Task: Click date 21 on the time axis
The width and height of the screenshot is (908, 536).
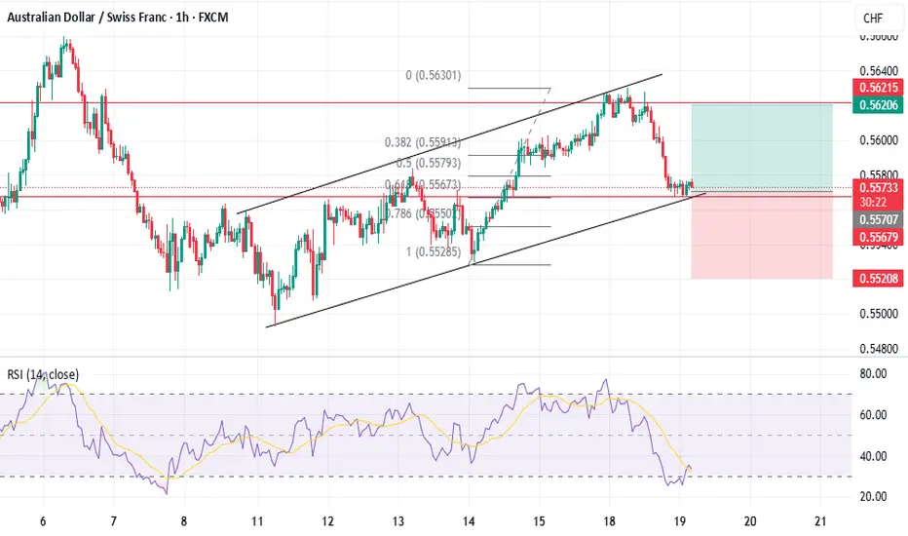Action: click(x=820, y=521)
